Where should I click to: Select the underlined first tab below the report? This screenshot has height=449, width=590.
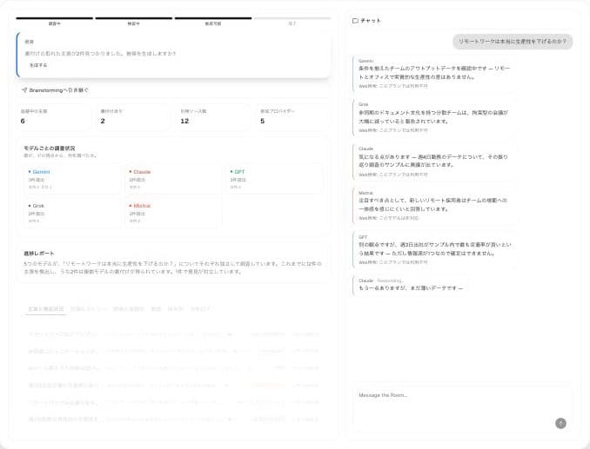[x=46, y=309]
